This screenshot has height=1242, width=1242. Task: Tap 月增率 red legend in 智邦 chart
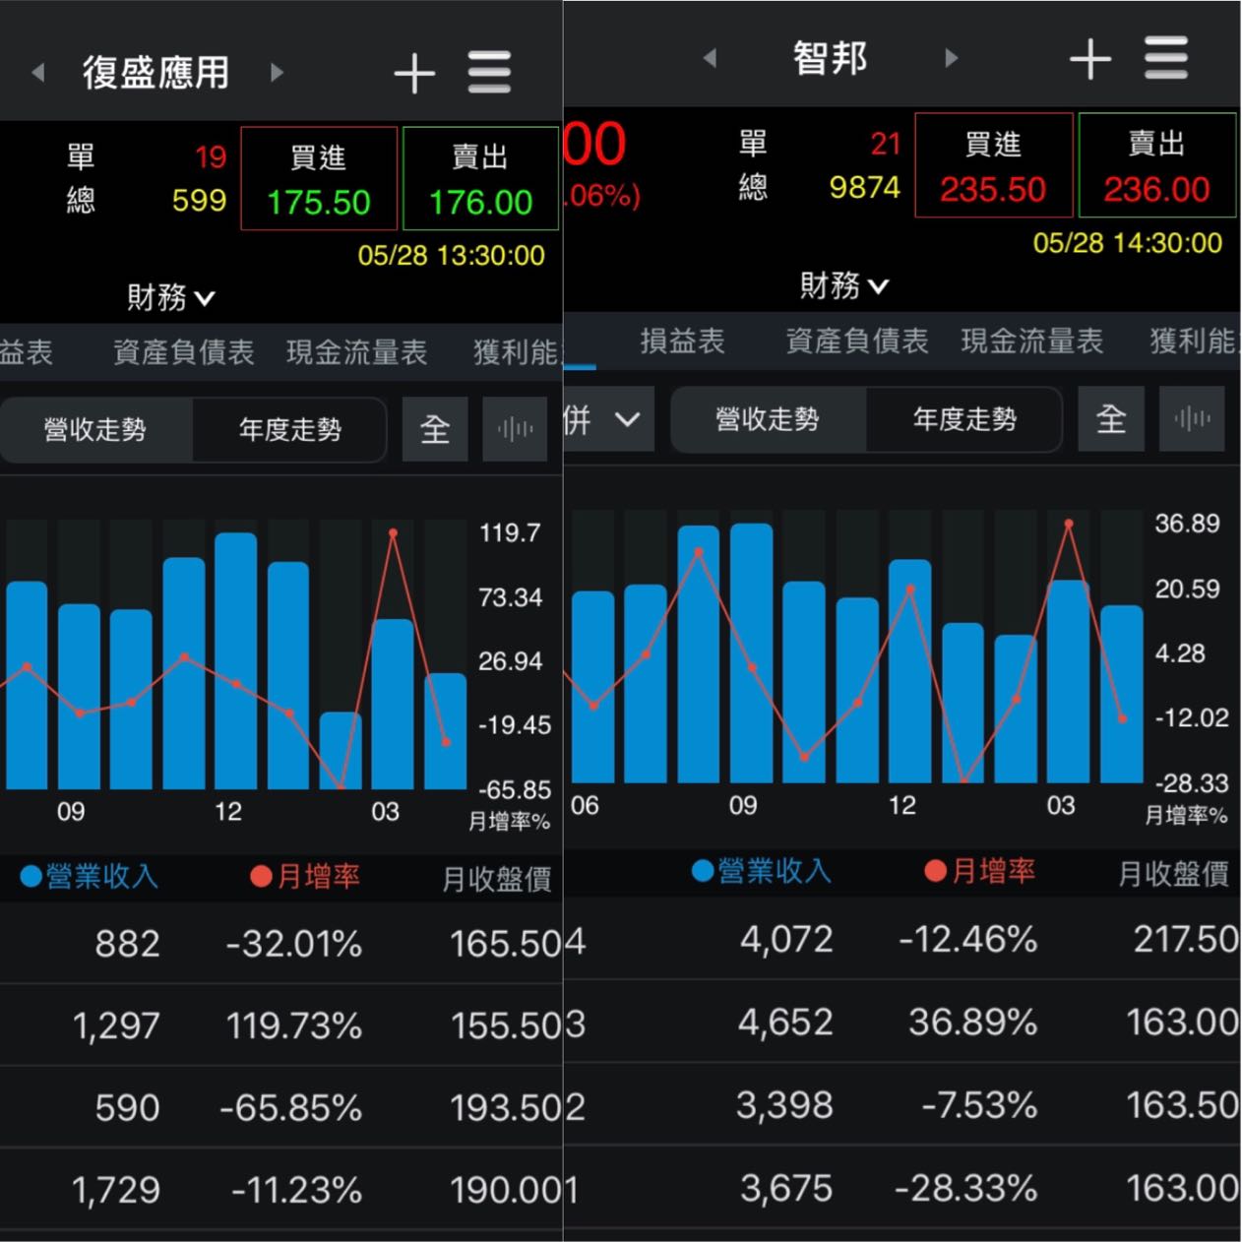coord(980,871)
